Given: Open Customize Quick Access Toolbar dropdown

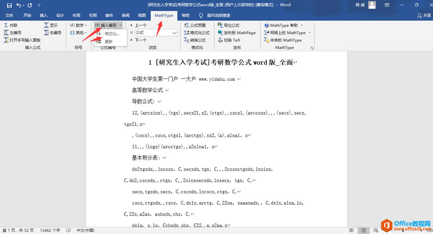Looking at the screenshot, I should (39, 5).
